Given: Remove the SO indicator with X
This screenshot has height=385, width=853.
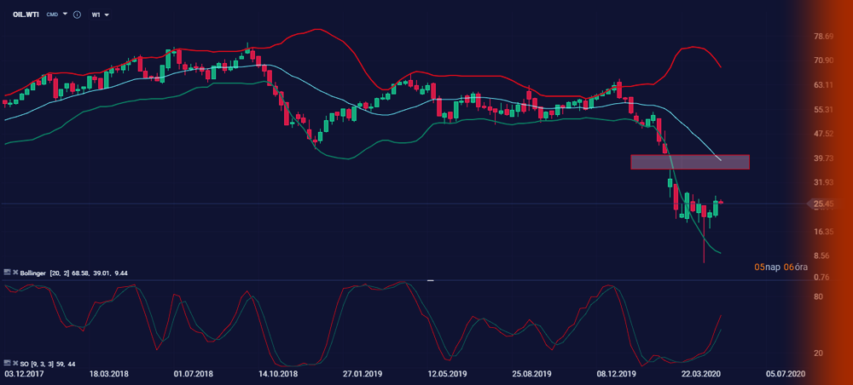Looking at the screenshot, I should pyautogui.click(x=16, y=364).
